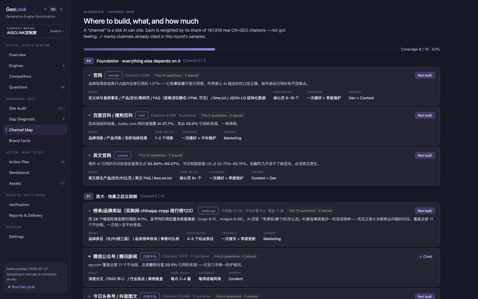Click the 英文官网 channel title

tap(102, 155)
